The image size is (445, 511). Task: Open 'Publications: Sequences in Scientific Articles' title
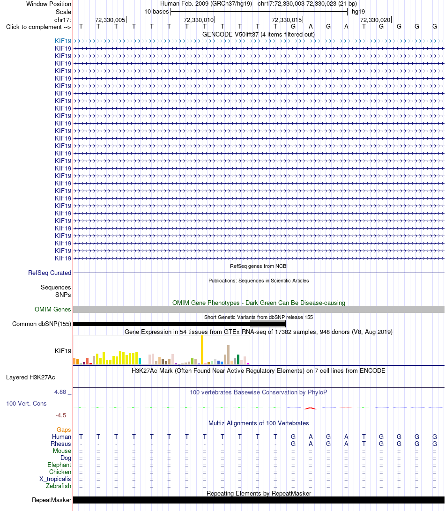click(x=259, y=281)
